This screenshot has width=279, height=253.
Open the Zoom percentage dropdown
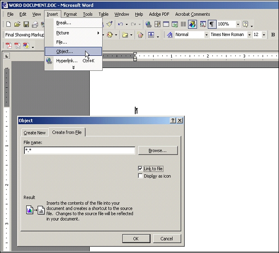click(238, 24)
